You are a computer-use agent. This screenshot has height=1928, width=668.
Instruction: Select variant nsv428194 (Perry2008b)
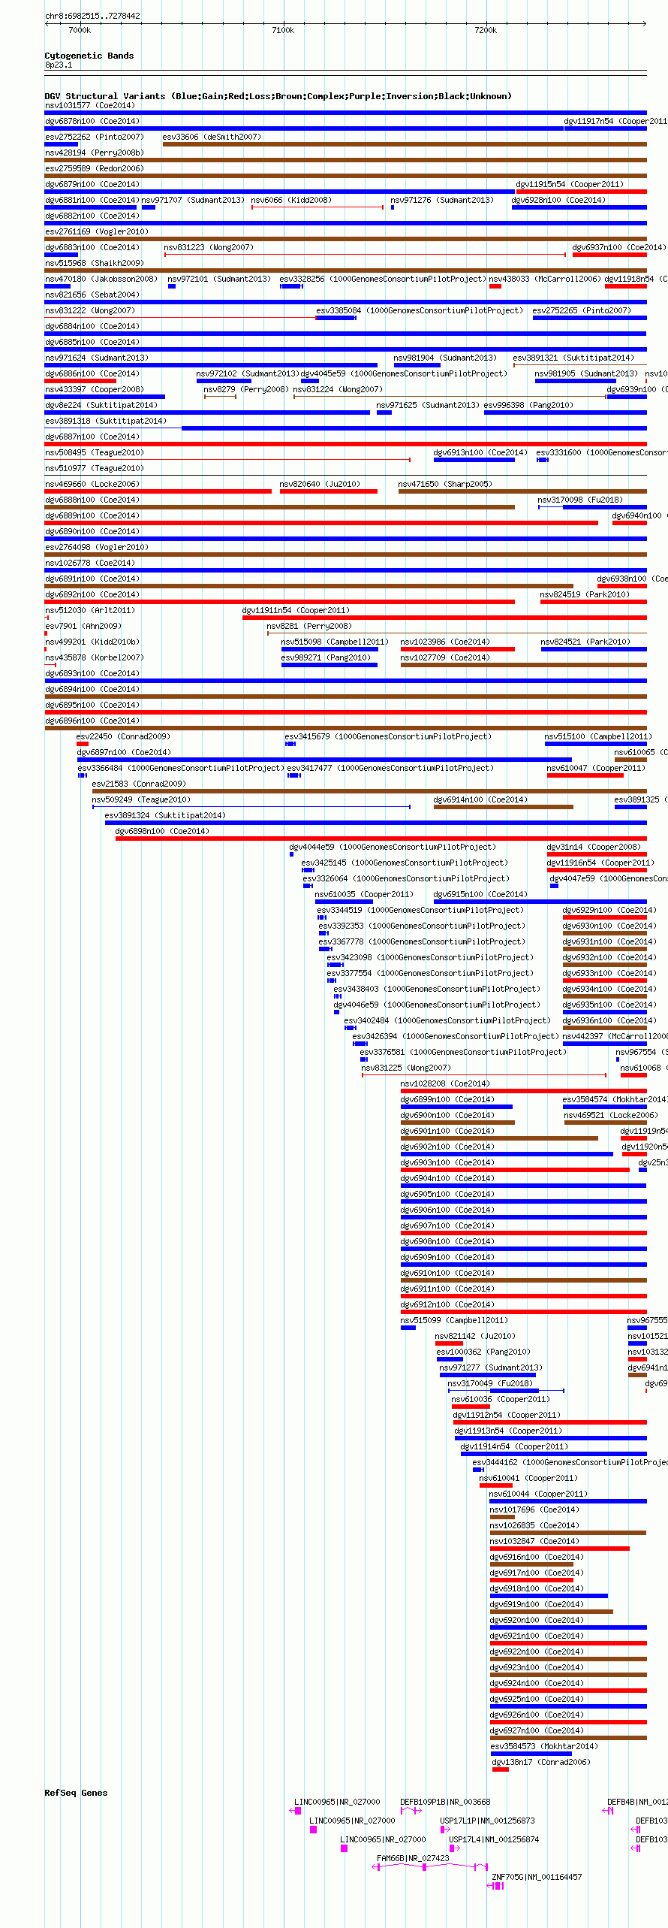tap(95, 153)
